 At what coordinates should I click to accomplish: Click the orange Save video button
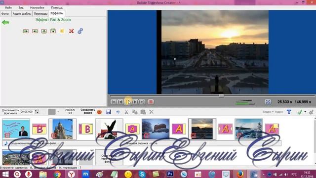tap(99, 112)
